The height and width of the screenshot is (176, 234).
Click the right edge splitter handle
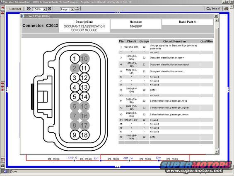point(228,90)
